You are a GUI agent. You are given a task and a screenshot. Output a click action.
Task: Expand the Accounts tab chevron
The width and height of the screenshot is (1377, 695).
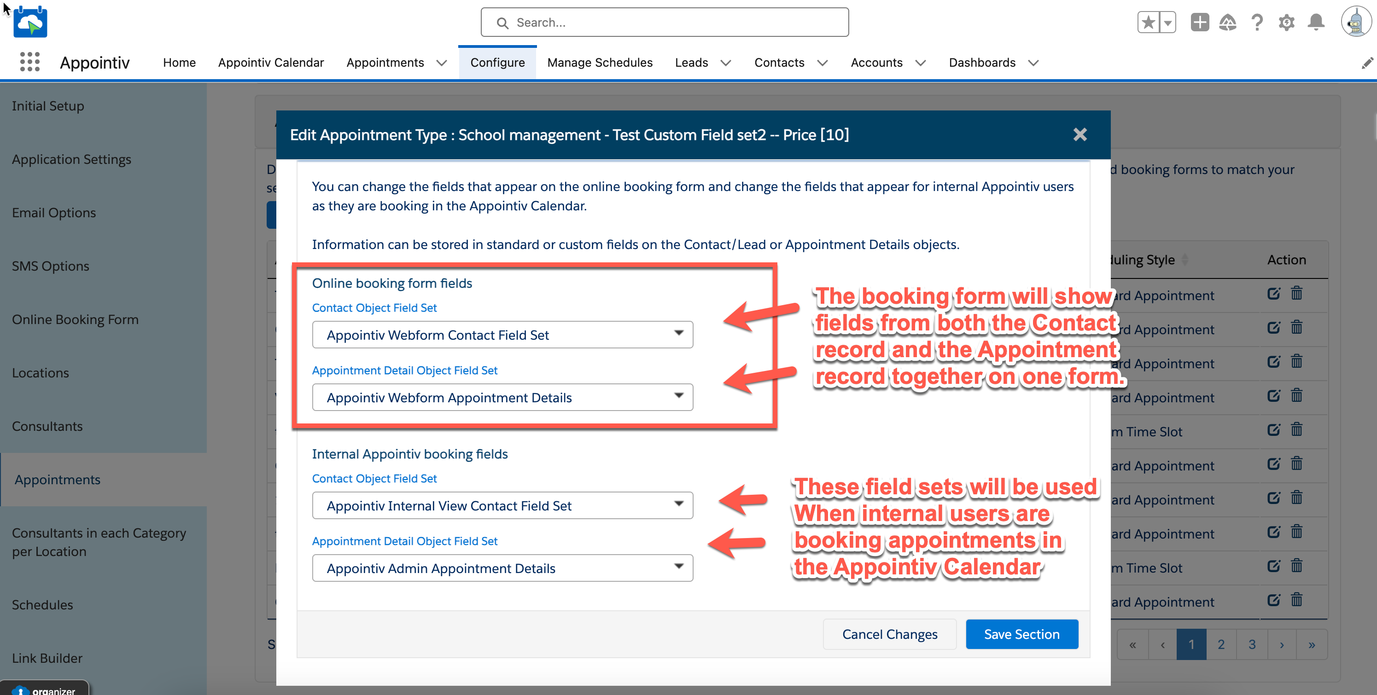click(x=920, y=63)
